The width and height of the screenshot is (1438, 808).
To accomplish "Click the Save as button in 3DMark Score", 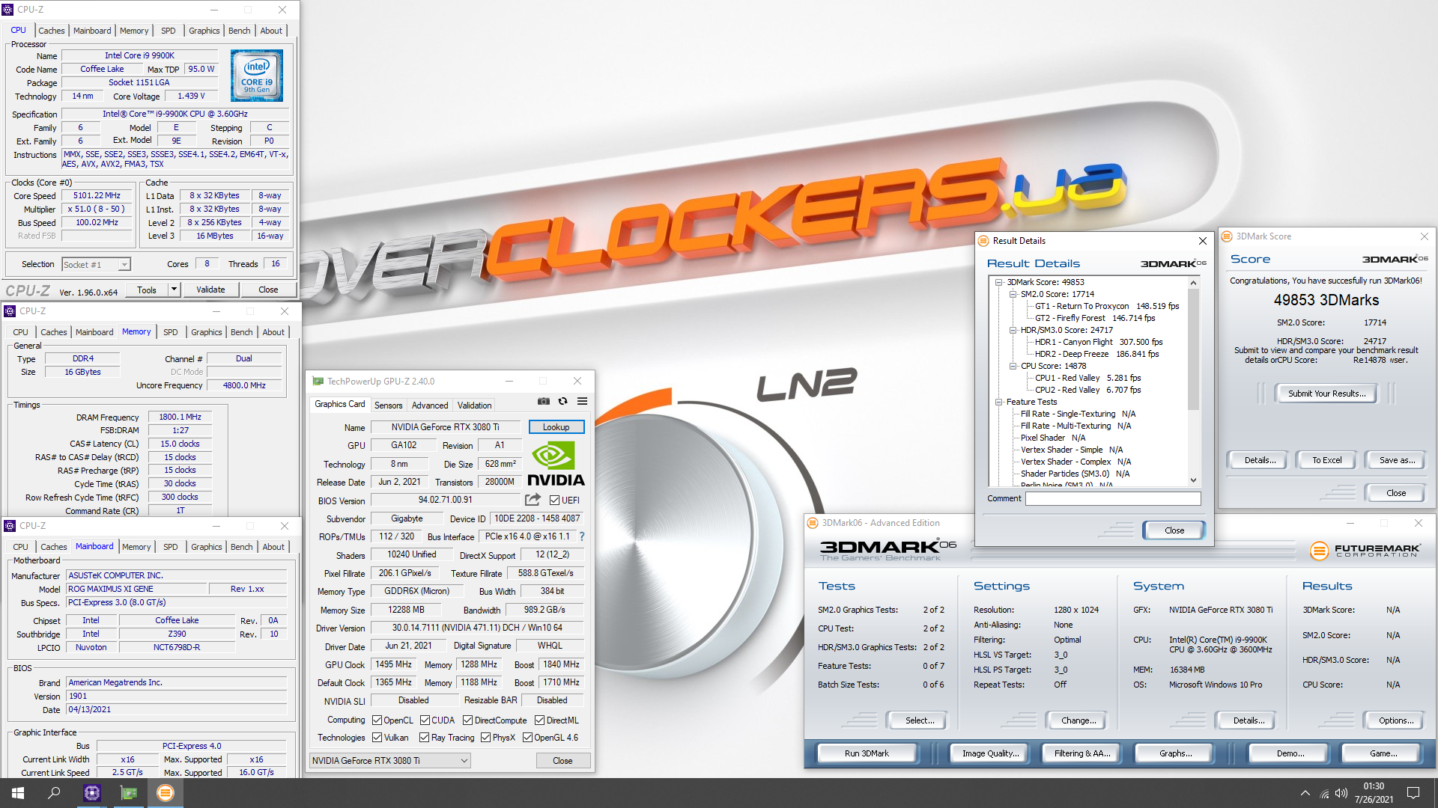I will click(1397, 460).
